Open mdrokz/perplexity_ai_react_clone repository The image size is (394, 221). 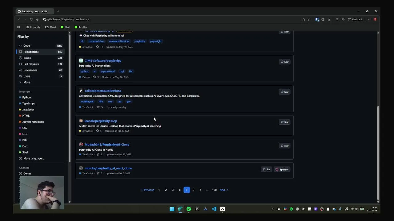tap(108, 168)
